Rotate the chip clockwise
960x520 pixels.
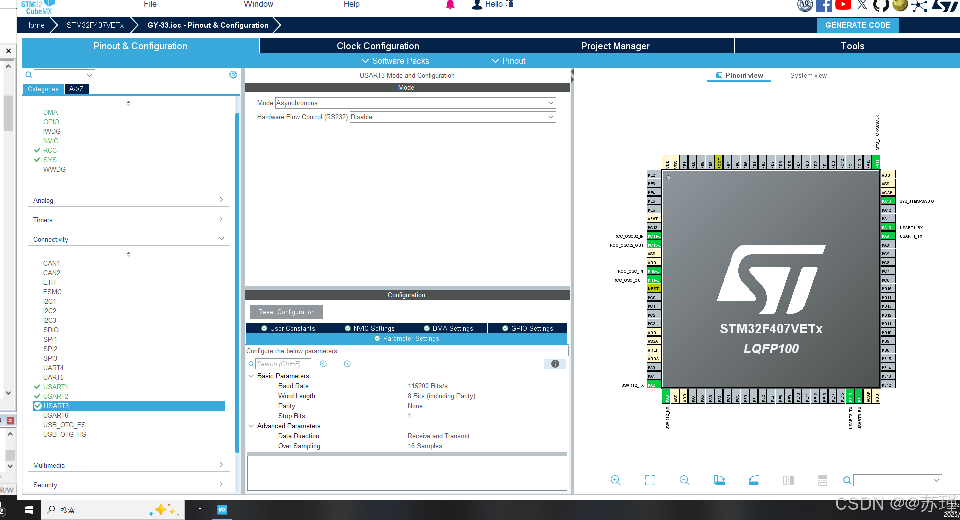tap(719, 480)
